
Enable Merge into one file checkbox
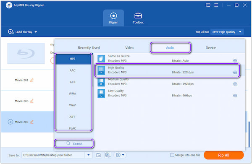(172, 155)
